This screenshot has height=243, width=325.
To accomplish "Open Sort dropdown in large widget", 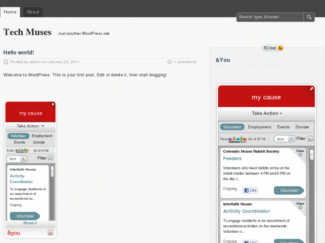I will click(x=284, y=139).
